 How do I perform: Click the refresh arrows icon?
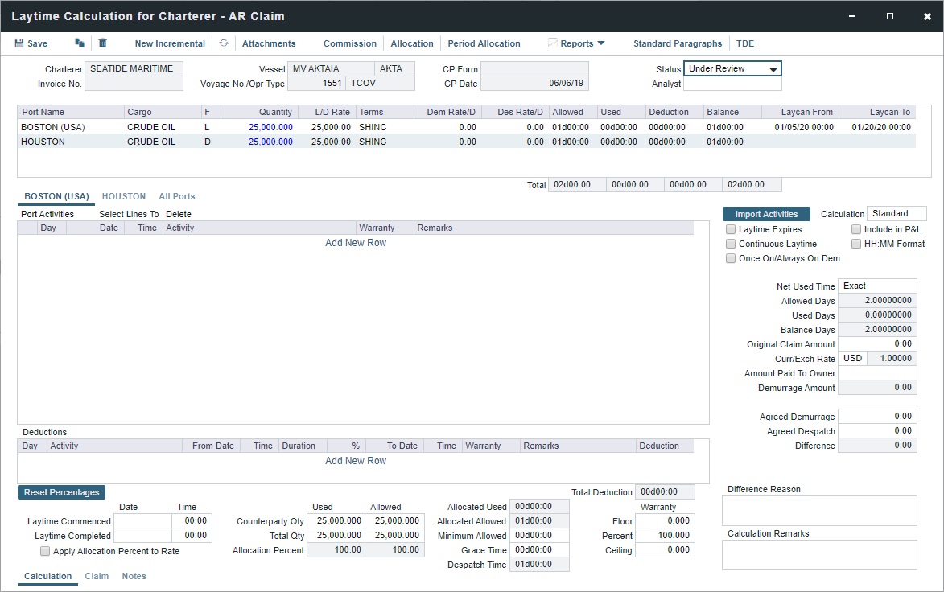(224, 43)
